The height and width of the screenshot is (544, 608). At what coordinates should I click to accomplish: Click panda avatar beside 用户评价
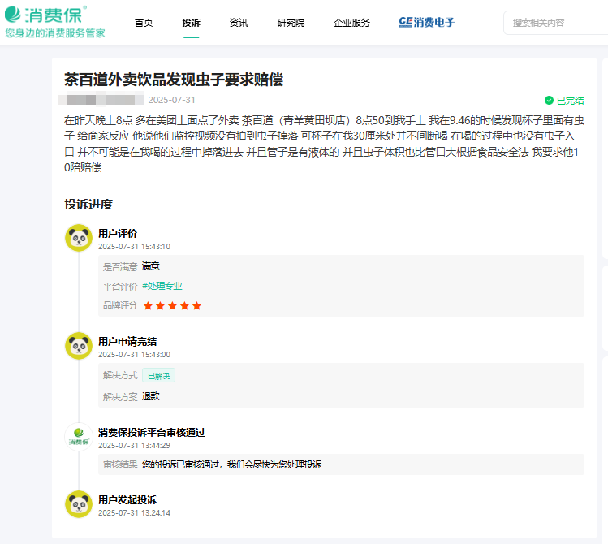(x=79, y=238)
